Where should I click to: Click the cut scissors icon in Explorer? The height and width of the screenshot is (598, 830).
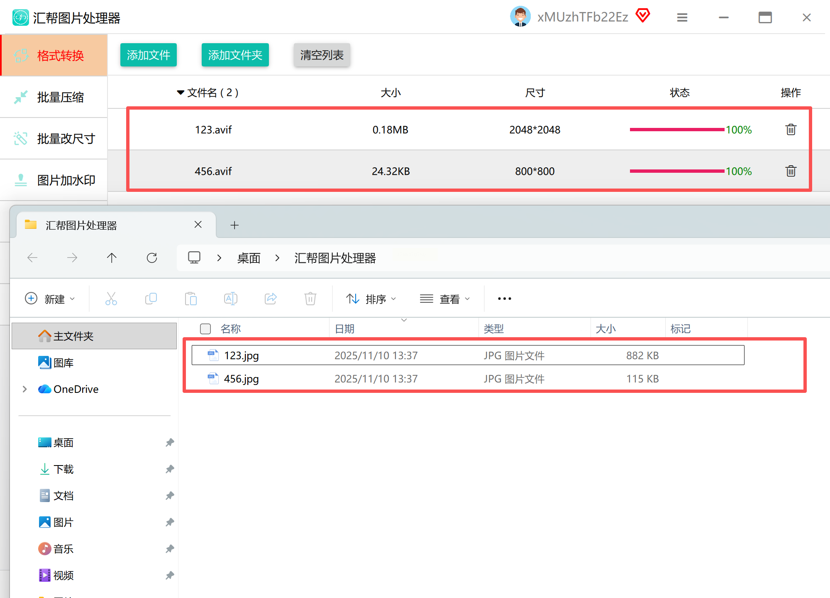click(111, 299)
